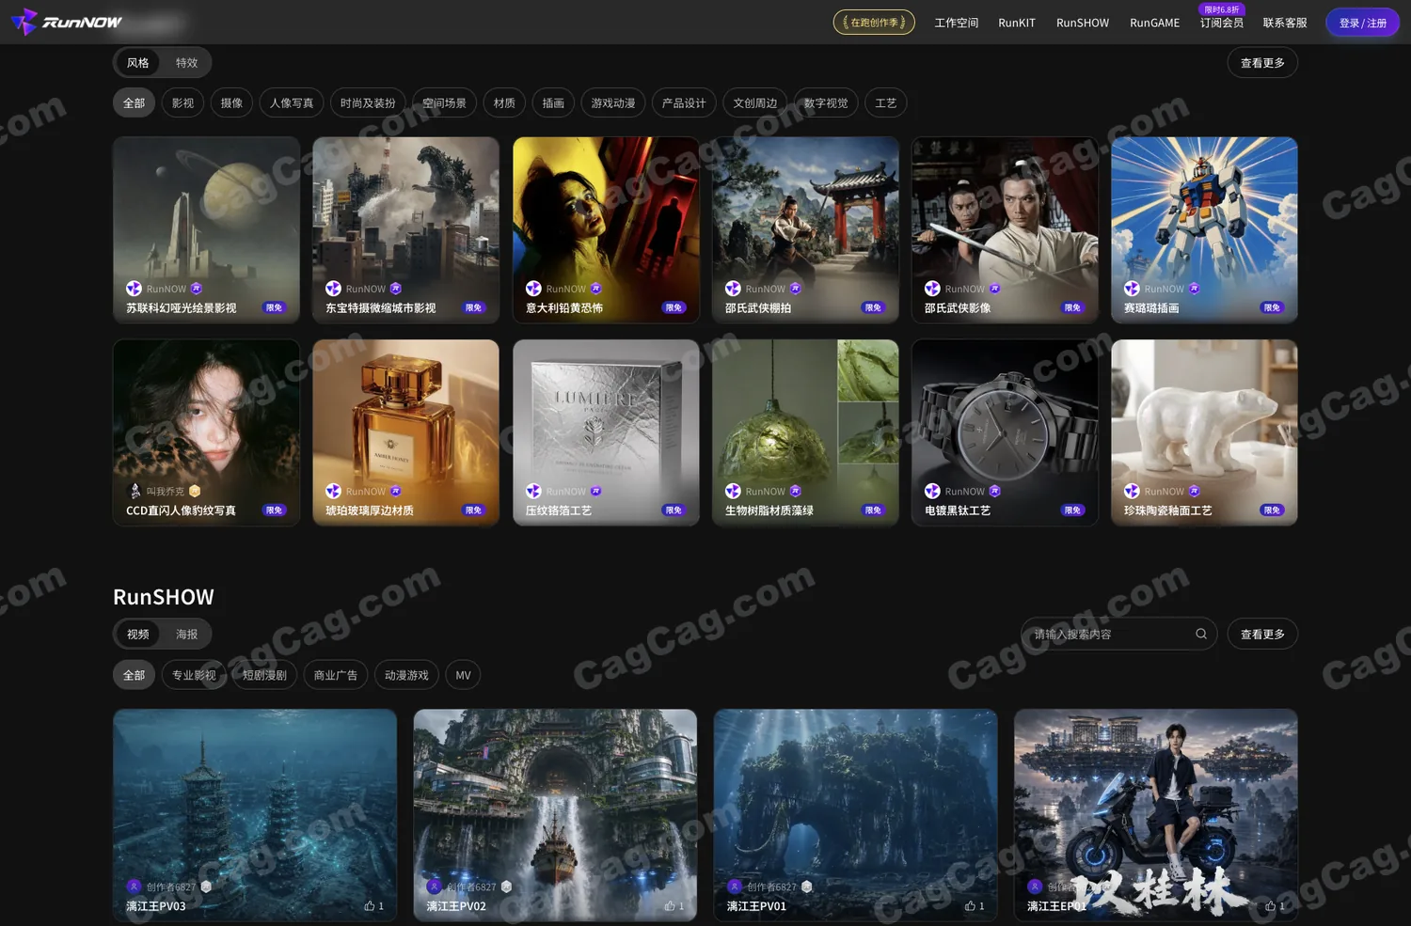
Task: Filter styles by 产品设计
Action: (684, 103)
